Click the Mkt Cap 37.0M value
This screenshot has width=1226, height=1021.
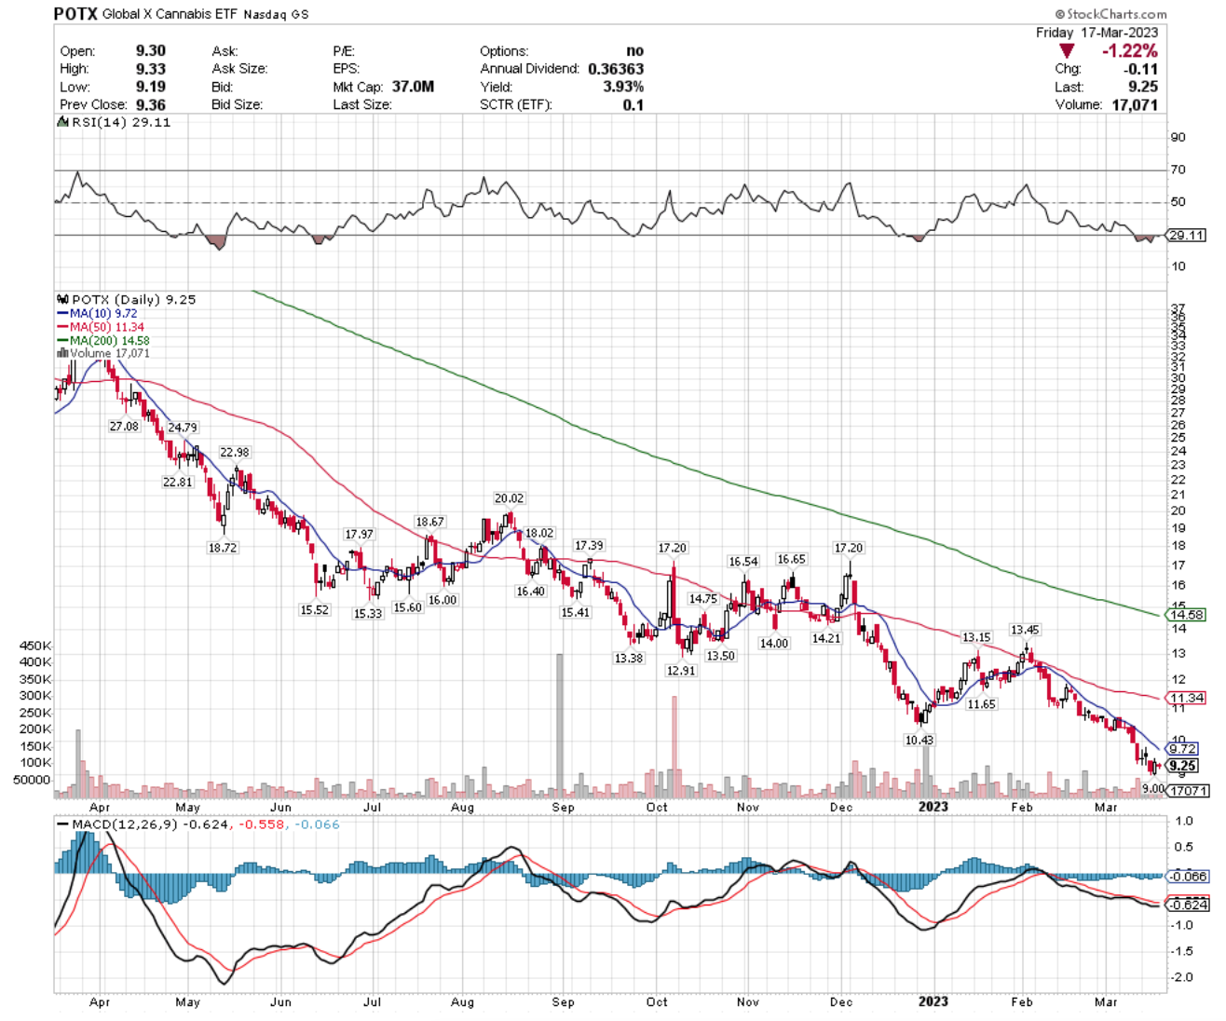coord(413,87)
